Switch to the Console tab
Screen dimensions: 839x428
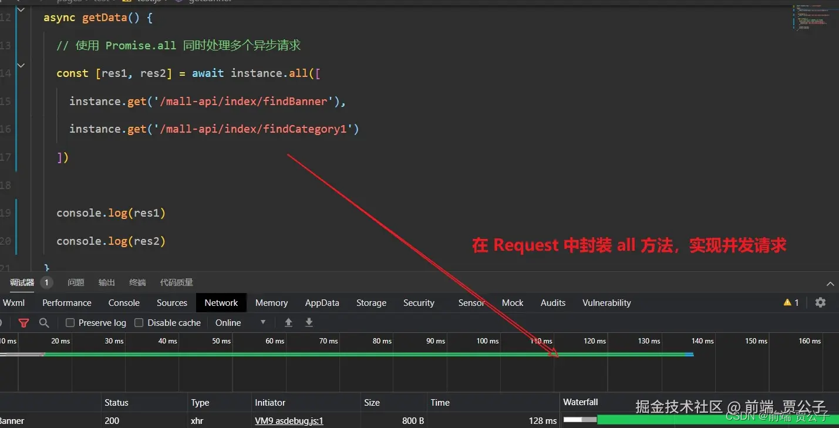point(124,303)
